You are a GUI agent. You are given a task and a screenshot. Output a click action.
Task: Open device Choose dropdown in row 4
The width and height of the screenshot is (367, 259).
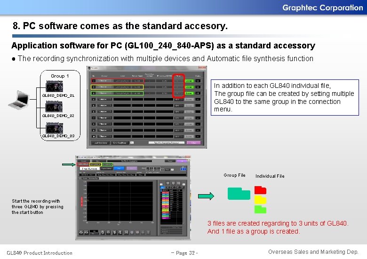[x=104, y=99]
